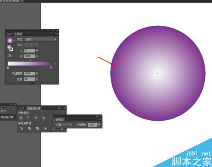The height and width of the screenshot is (167, 212).
Task: Click the reverse gradient icon
Action: coord(10,55)
